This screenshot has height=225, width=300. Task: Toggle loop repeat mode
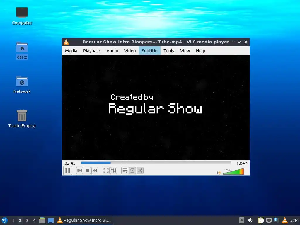pos(132,171)
